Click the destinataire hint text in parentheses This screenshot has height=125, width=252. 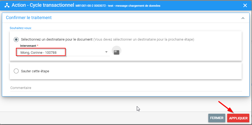pos(144,39)
